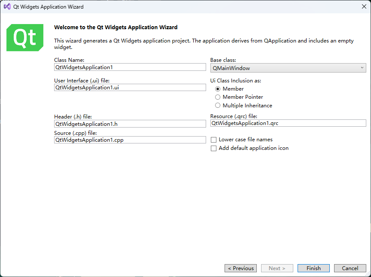Click the resize grip at window corner
This screenshot has height=277, width=371.
tap(368, 274)
